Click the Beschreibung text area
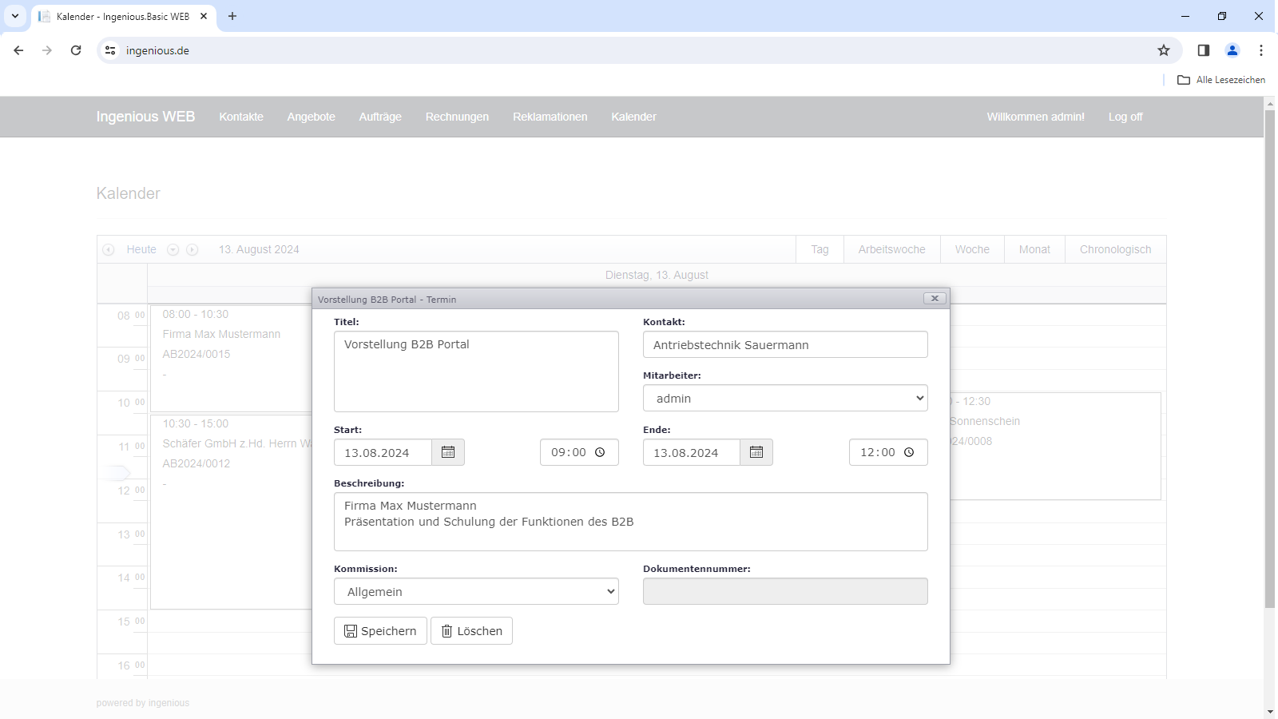This screenshot has width=1278, height=719. pyautogui.click(x=631, y=522)
